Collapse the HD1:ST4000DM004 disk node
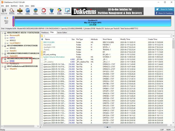Viewport: 175px width, 131px height. coord(2,46)
